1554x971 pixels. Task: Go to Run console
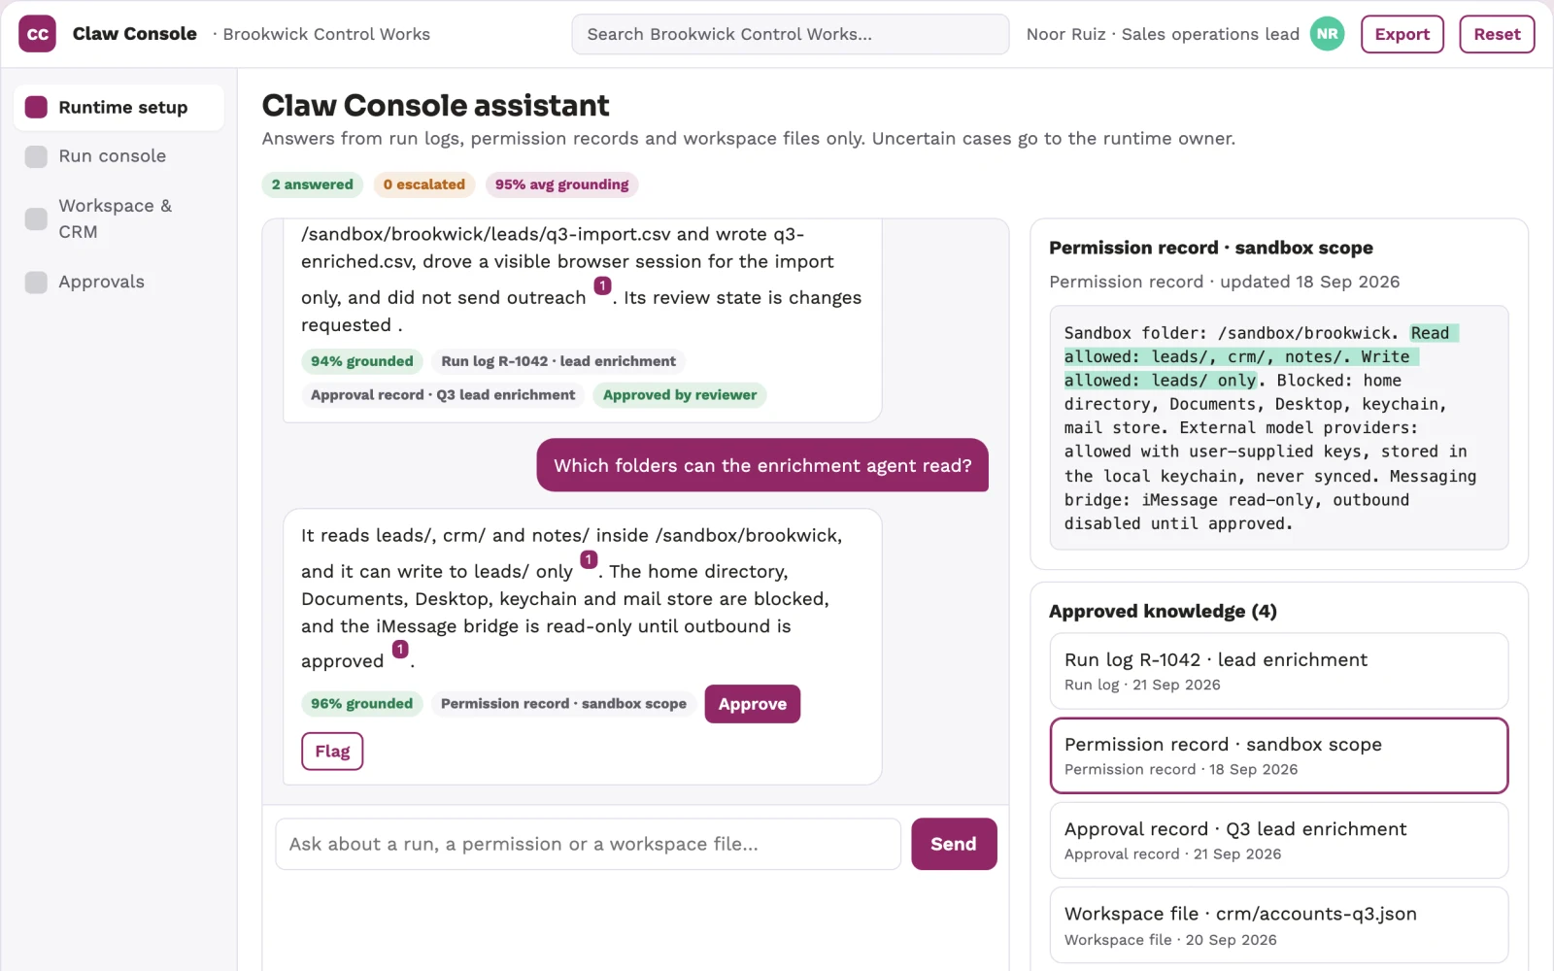click(x=118, y=156)
